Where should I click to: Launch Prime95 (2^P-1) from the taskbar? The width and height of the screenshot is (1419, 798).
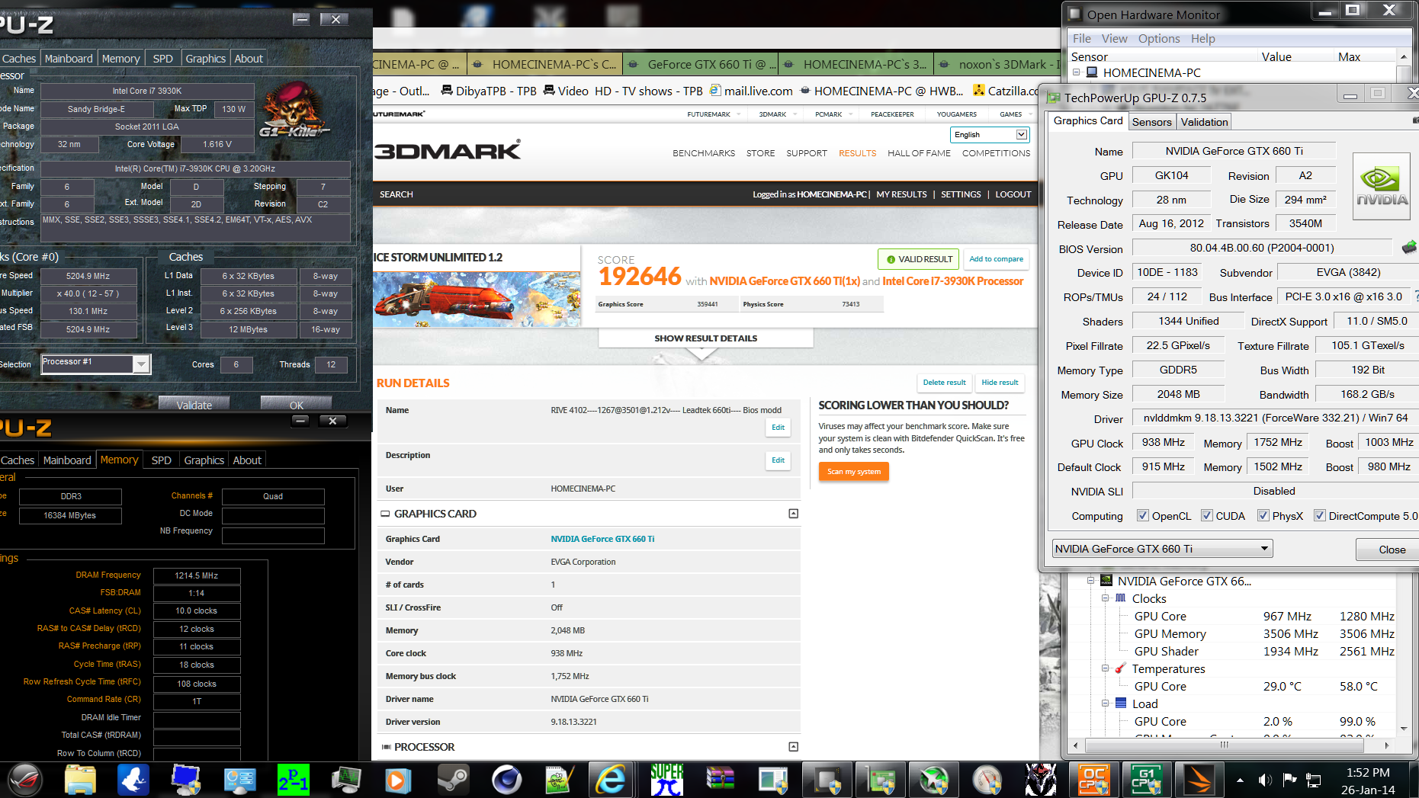[x=293, y=780]
